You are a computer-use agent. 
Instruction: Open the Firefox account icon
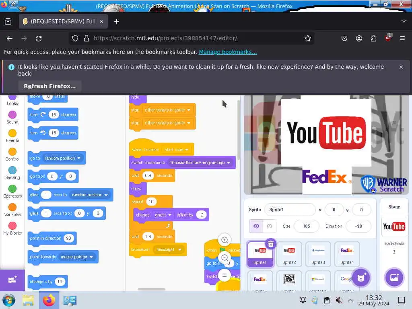(359, 38)
